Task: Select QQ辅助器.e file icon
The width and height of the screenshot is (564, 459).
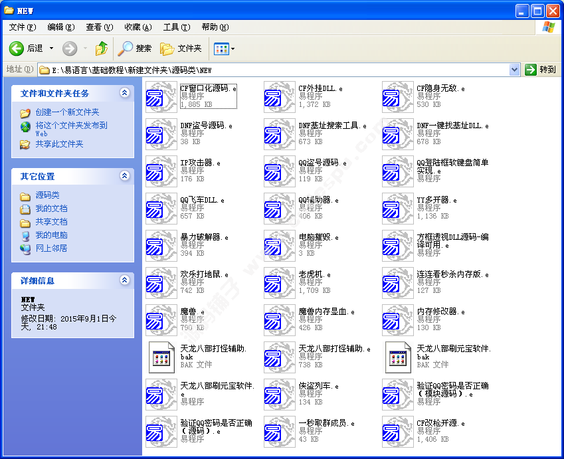Action: click(280, 209)
